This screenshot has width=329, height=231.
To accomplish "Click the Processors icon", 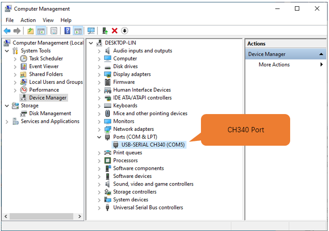I will 107,161.
